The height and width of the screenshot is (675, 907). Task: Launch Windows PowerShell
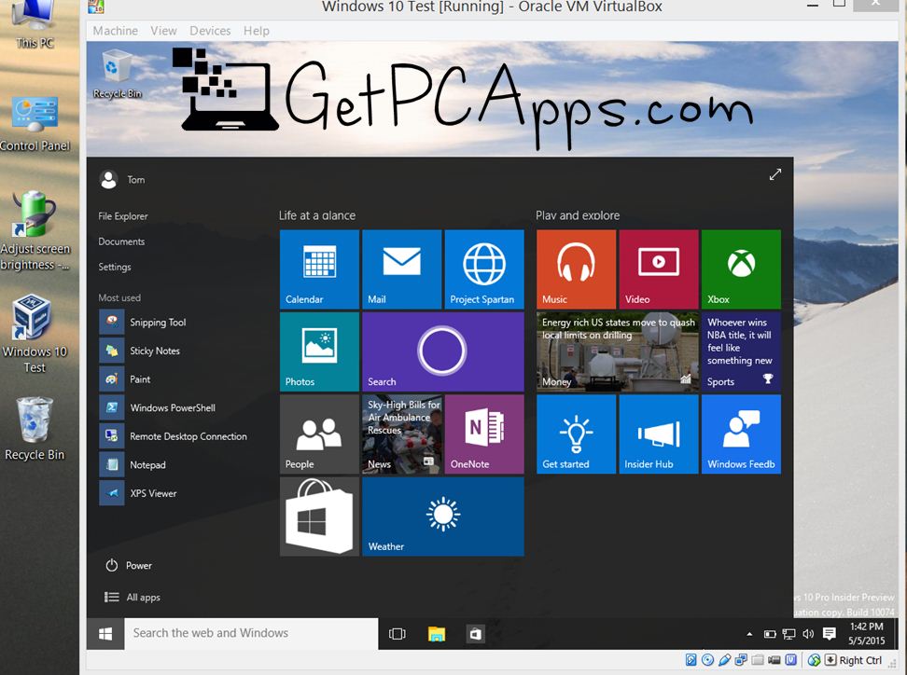(x=172, y=407)
